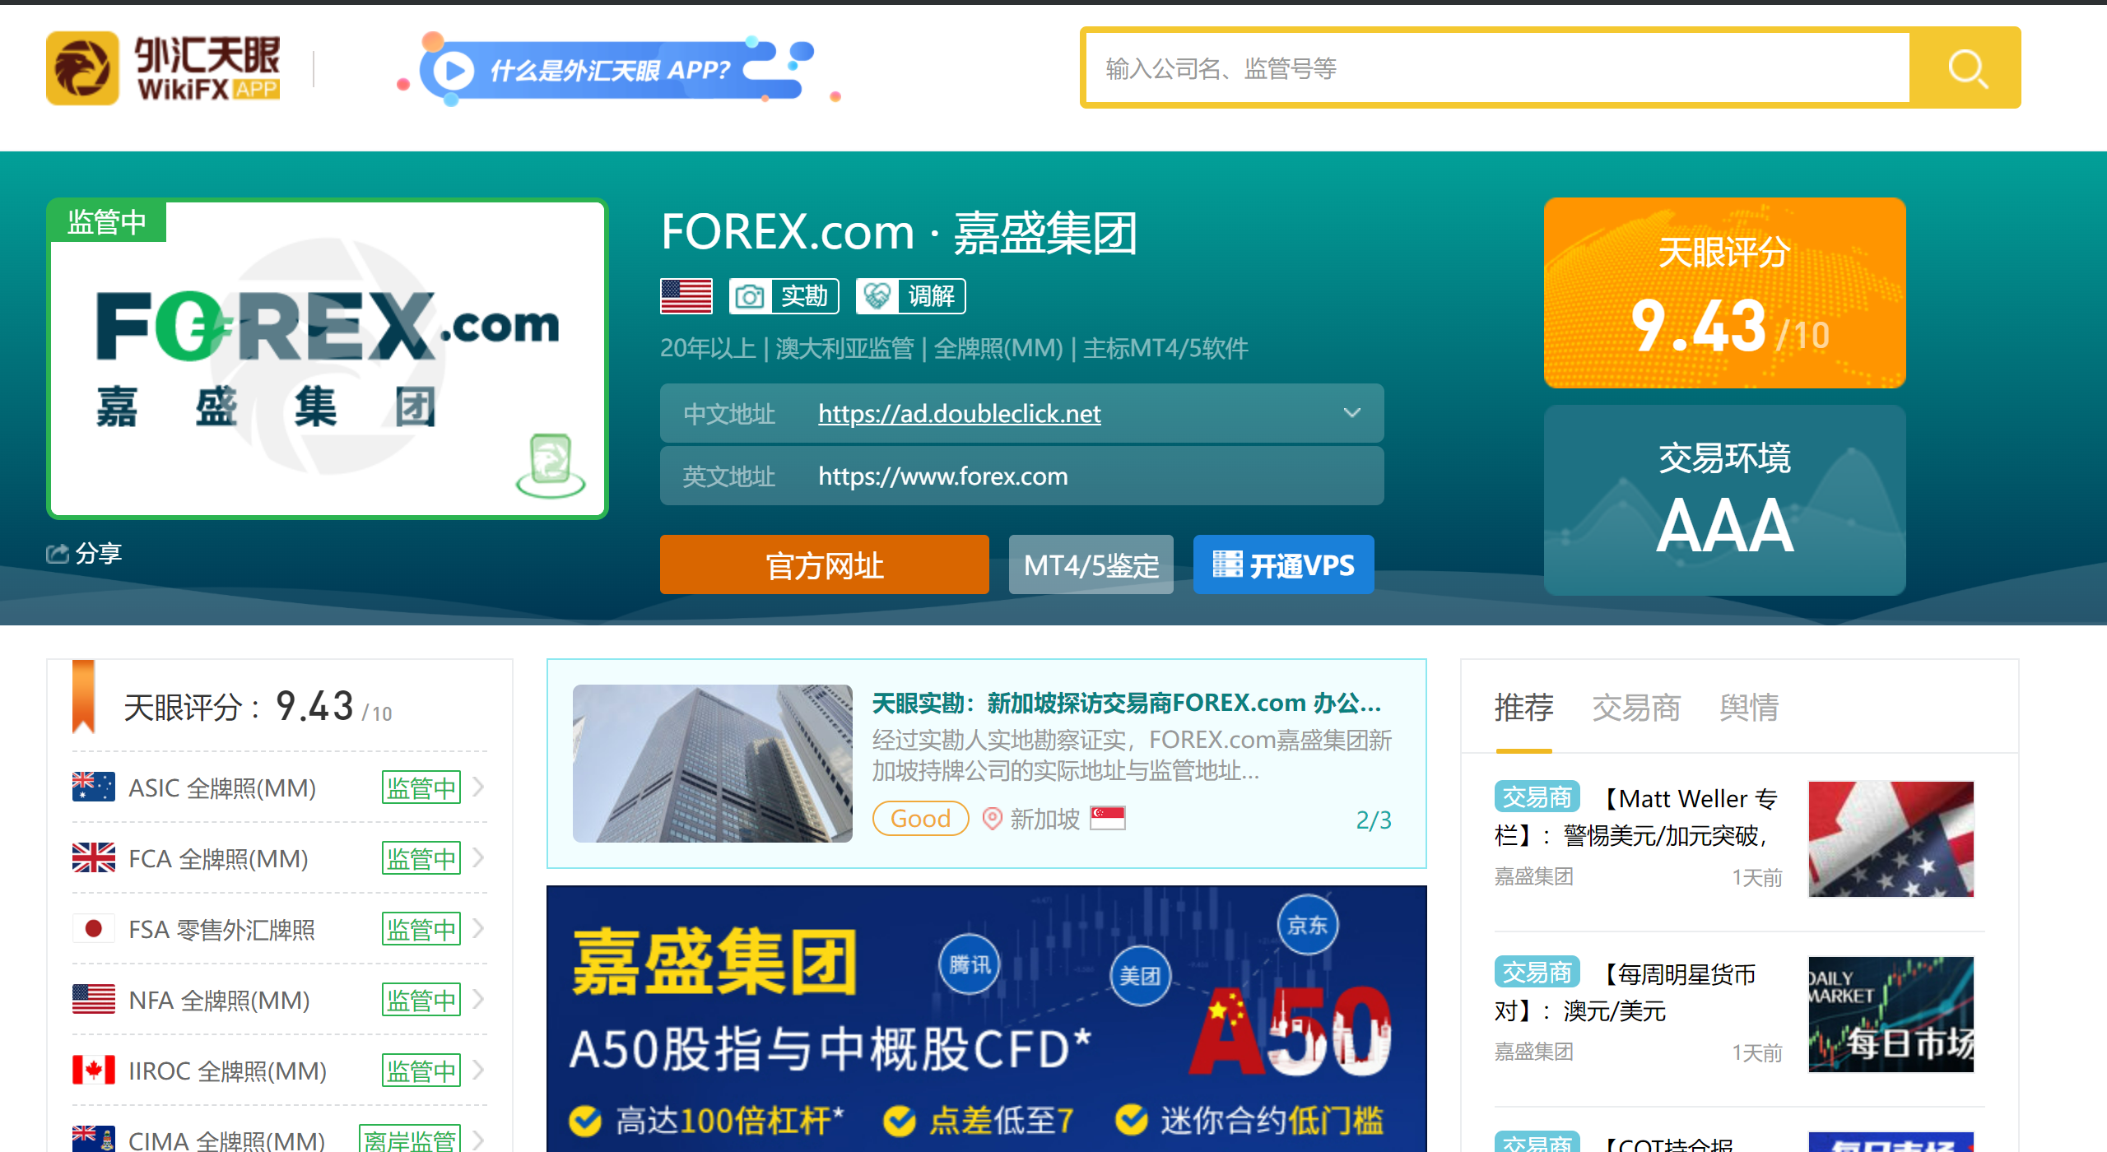The image size is (2107, 1152).
Task: Click the share arrow icon beside 分享
Action: tap(57, 553)
